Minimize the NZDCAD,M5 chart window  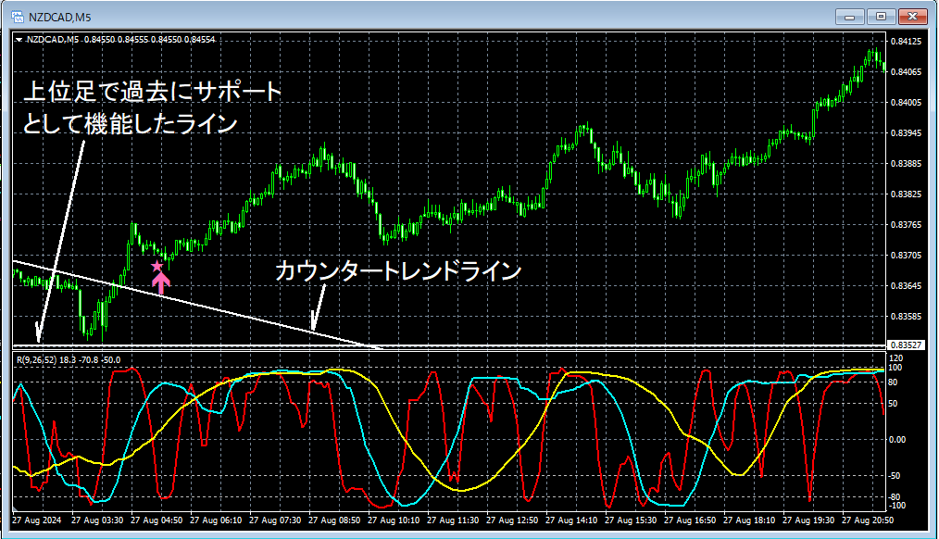point(850,17)
